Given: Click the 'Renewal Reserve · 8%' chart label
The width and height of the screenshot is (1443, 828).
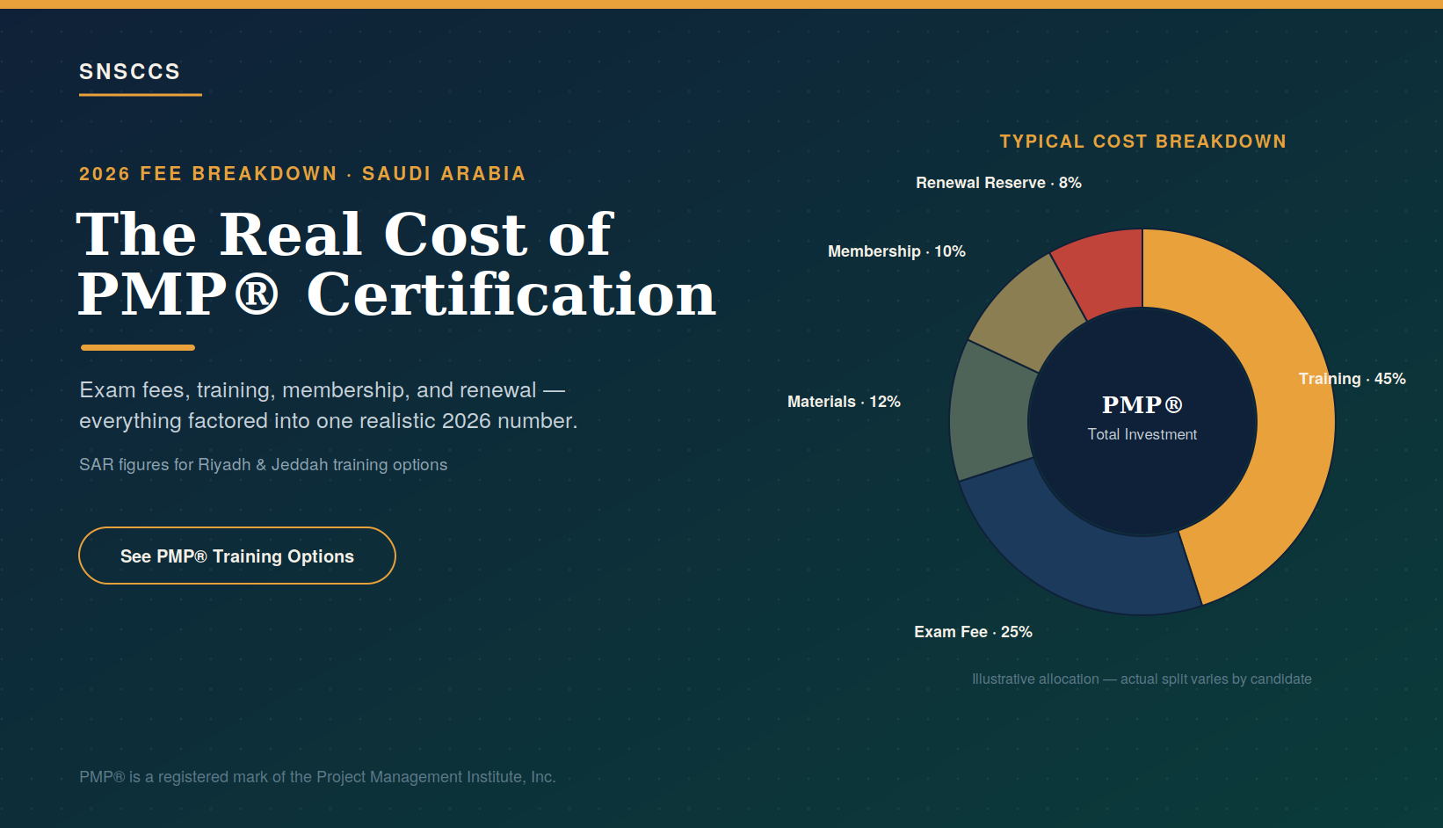Looking at the screenshot, I should point(998,183).
